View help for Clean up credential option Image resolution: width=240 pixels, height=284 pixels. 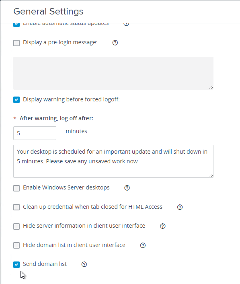coord(180,207)
